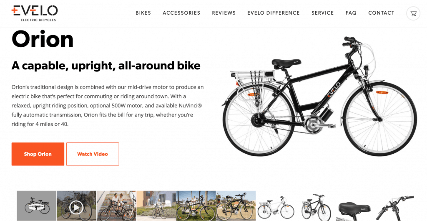
Task: Select the white bike thumbnail
Action: click(276, 206)
